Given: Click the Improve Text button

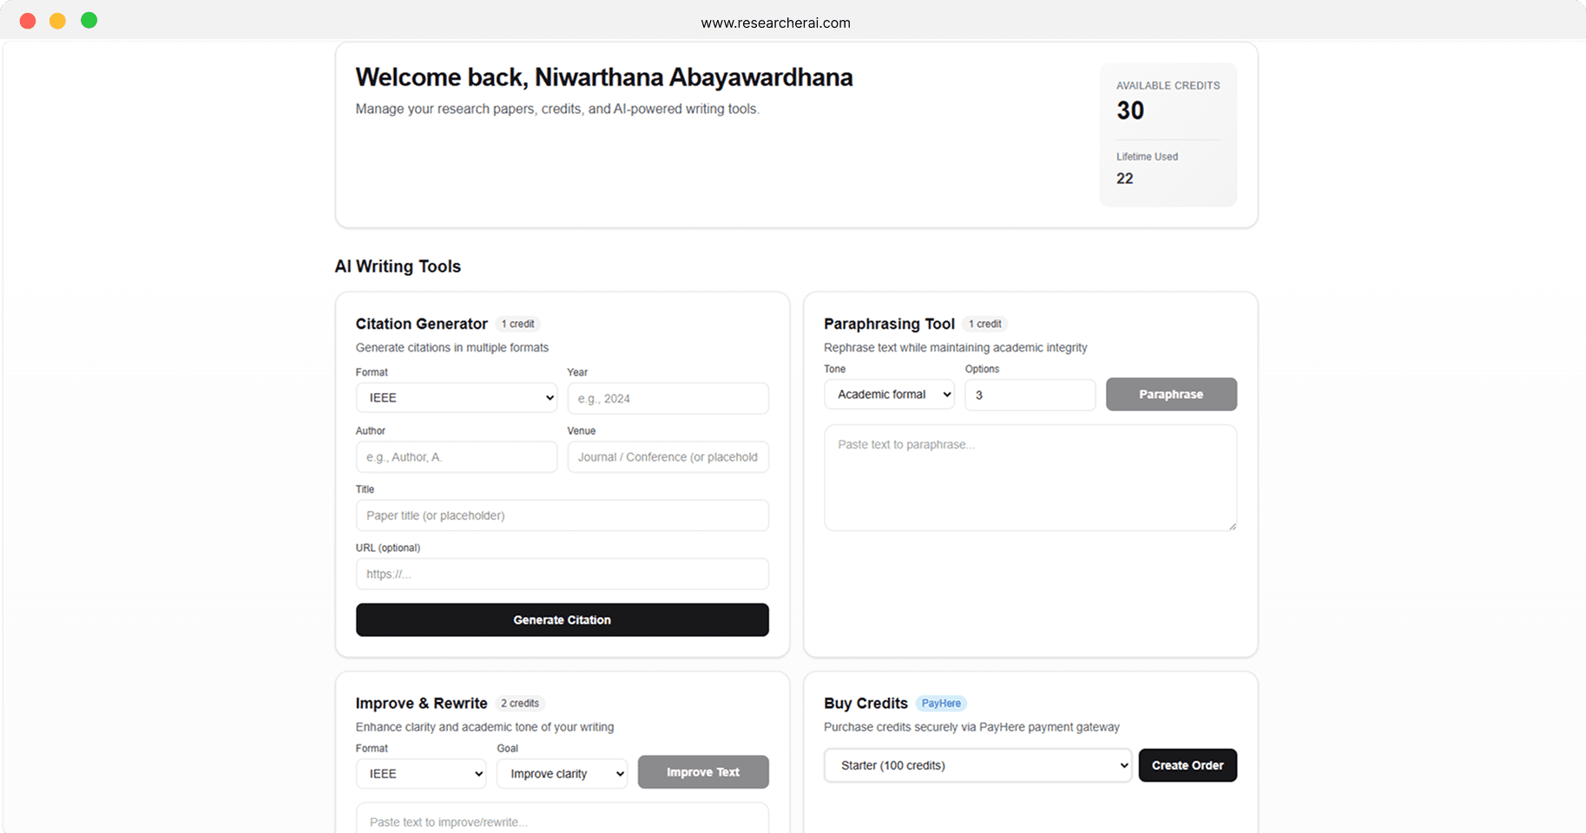Looking at the screenshot, I should [x=703, y=771].
